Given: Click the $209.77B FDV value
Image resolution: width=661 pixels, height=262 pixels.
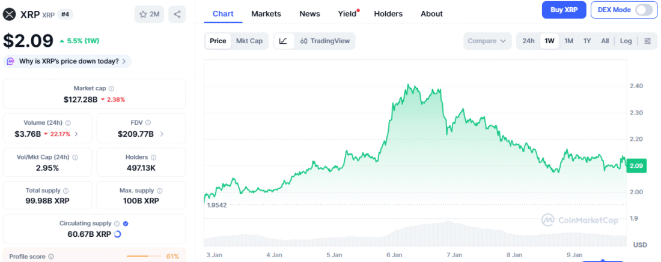Looking at the screenshot, I should pos(136,134).
